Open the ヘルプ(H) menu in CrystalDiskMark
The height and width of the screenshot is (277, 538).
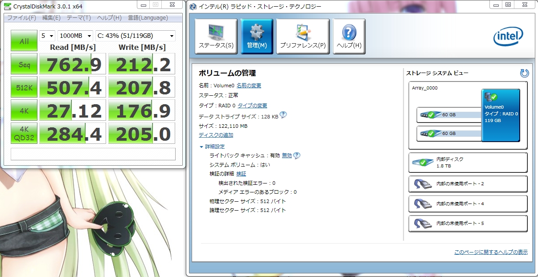[109, 18]
